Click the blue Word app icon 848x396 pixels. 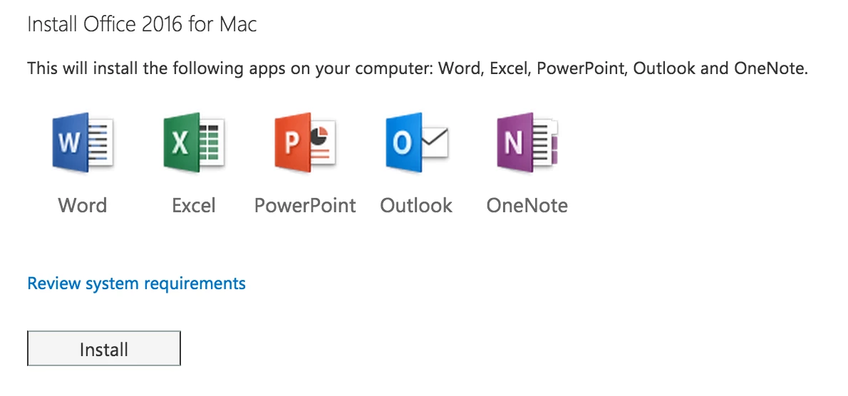[83, 142]
